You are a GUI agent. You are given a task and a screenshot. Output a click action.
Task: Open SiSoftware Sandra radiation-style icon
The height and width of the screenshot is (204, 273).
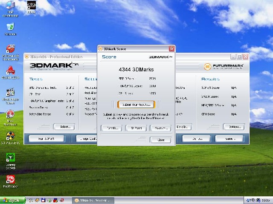click(10, 138)
